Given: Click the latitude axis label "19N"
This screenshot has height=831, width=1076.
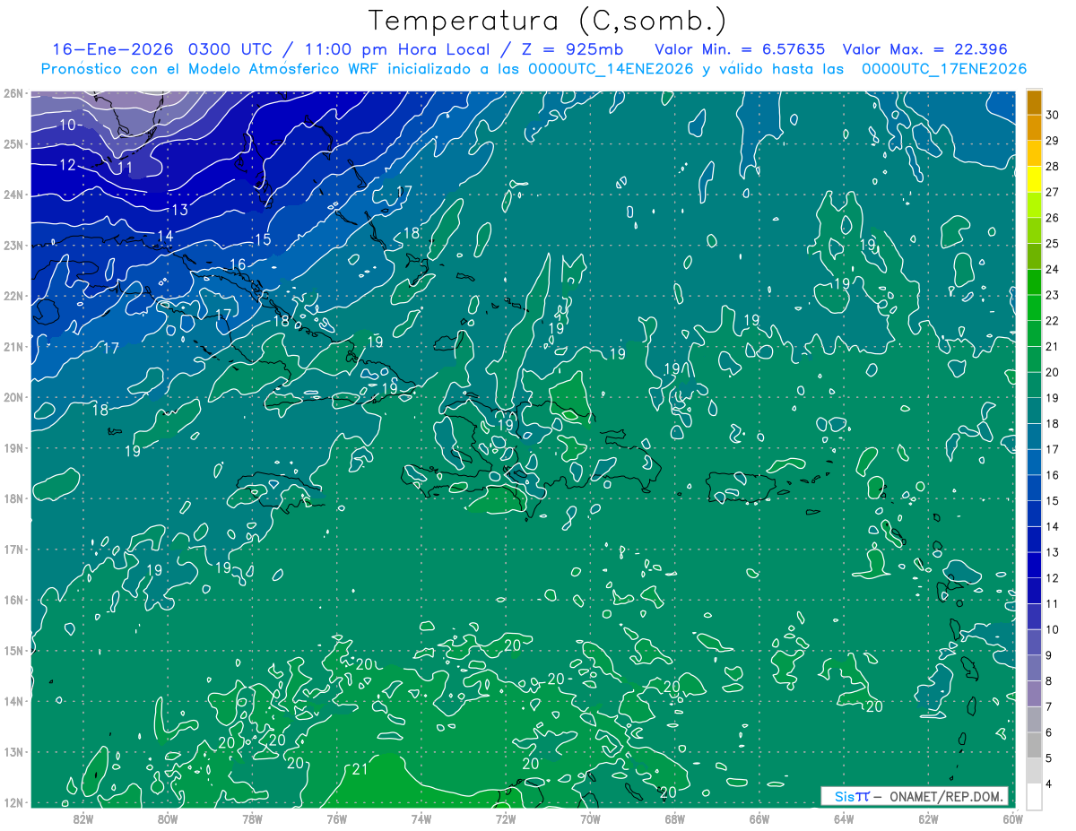Looking at the screenshot, I should tap(13, 447).
